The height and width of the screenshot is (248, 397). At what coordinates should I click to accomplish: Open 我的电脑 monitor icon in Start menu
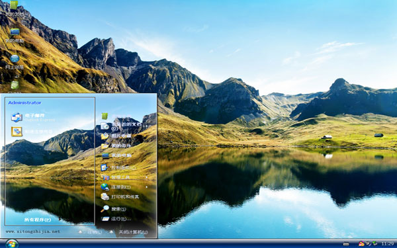[105, 155]
